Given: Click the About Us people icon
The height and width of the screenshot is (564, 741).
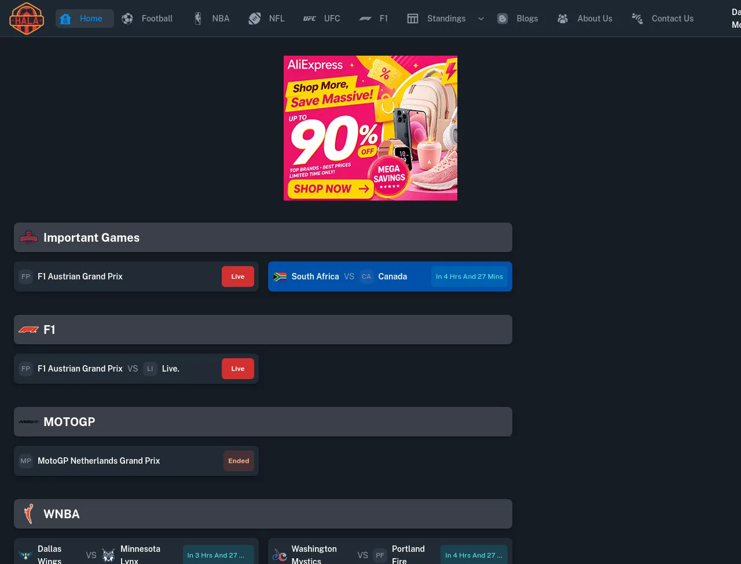Looking at the screenshot, I should pyautogui.click(x=563, y=19).
